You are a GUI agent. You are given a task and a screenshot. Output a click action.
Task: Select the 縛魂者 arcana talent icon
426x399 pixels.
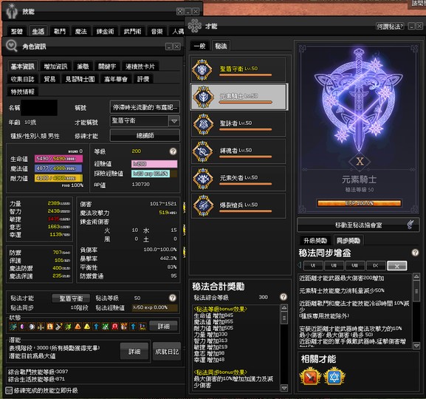[203, 151]
